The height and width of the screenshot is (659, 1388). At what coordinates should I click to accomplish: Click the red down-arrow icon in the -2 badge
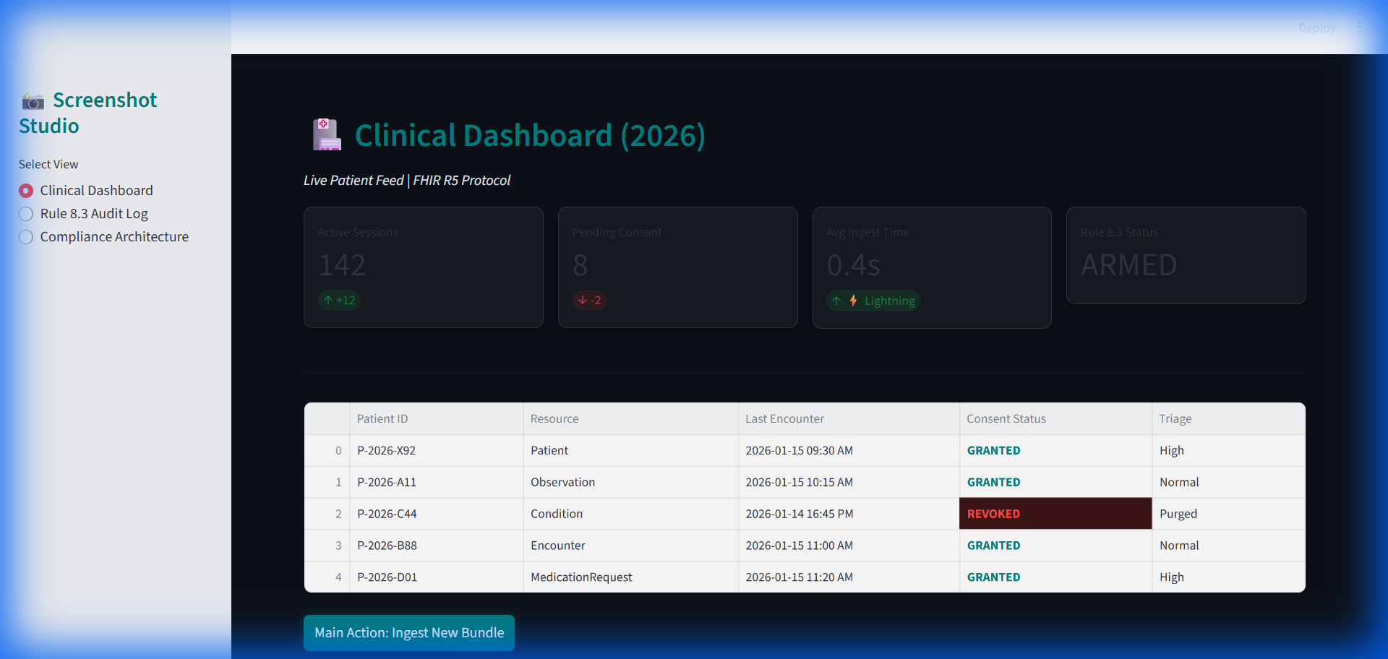tap(582, 300)
